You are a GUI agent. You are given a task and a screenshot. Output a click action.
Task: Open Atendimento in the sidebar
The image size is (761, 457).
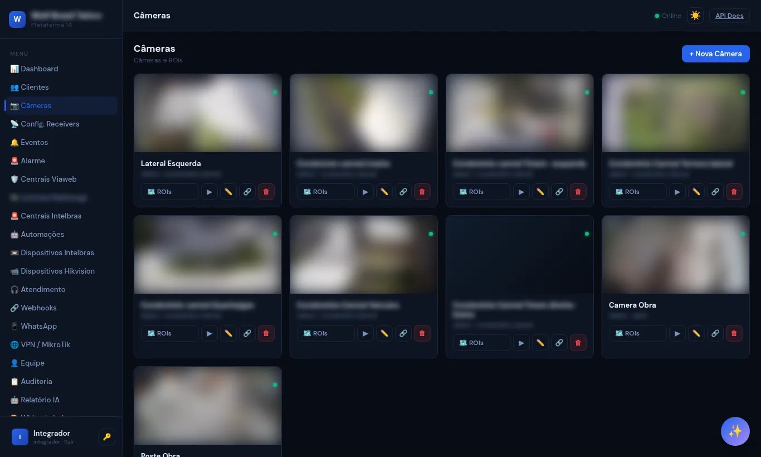pyautogui.click(x=61, y=289)
